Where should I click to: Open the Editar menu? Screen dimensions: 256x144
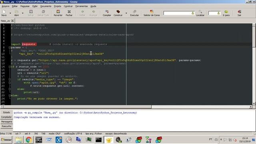[15, 6]
